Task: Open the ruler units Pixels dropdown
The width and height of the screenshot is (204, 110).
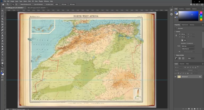Action: click(191, 58)
